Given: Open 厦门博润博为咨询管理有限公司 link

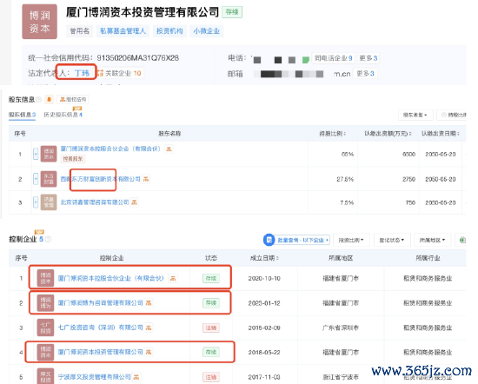Looking at the screenshot, I should [100, 303].
